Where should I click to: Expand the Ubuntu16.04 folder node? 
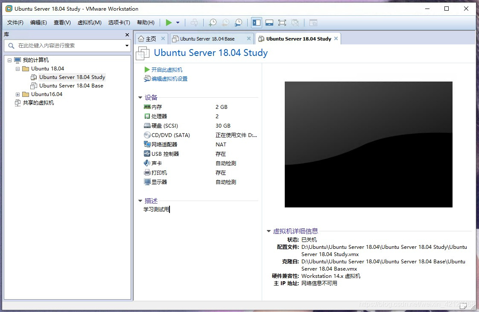[x=18, y=94]
